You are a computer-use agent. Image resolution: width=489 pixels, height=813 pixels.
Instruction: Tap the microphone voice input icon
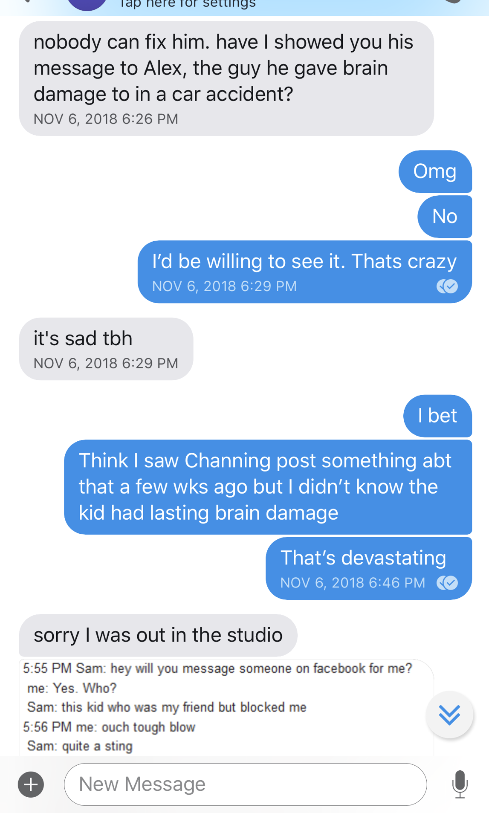tap(460, 784)
